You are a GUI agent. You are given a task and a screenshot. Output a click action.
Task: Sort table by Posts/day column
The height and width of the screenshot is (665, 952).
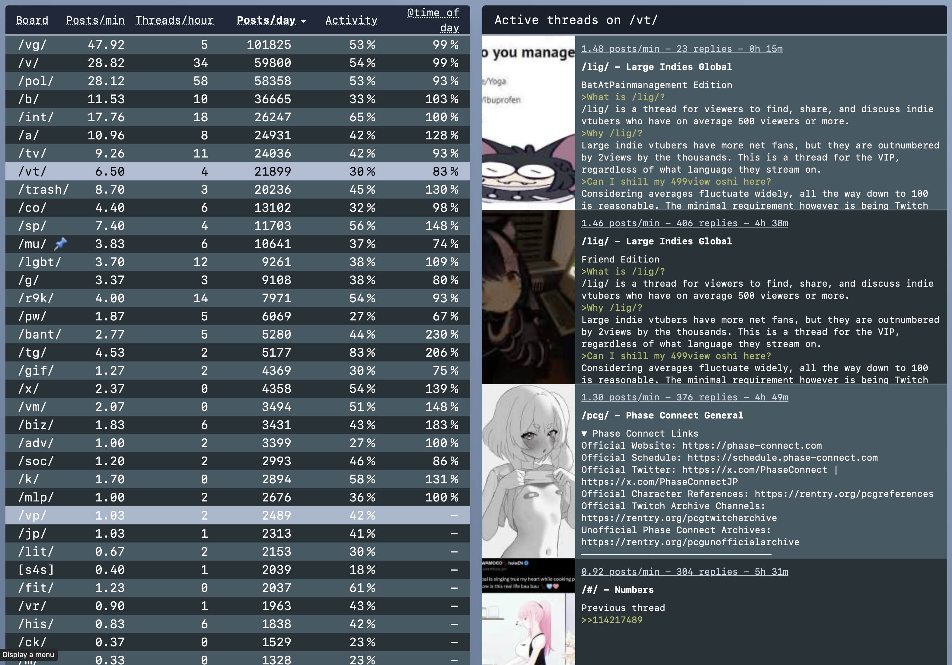[x=266, y=20]
